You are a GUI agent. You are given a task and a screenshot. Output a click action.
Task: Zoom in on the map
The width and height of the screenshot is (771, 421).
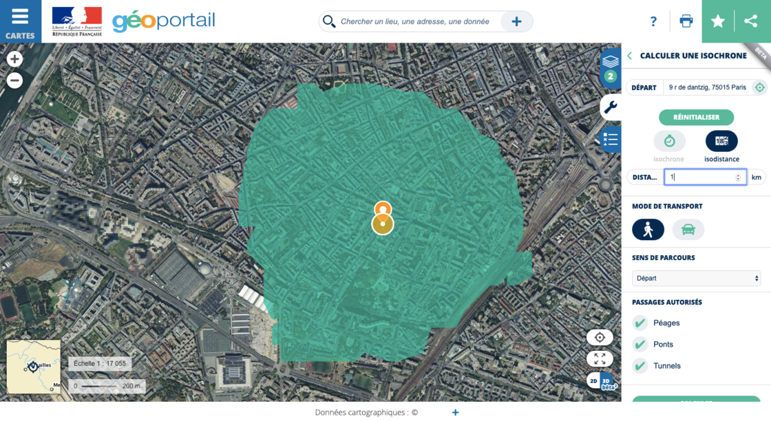click(14, 59)
